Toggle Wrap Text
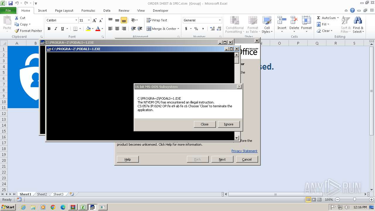The width and height of the screenshot is (375, 211). [x=157, y=20]
